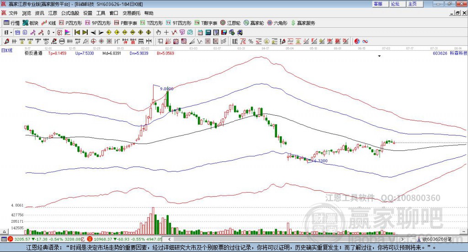
Task: Open the 文件 menu
Action: tap(13, 13)
